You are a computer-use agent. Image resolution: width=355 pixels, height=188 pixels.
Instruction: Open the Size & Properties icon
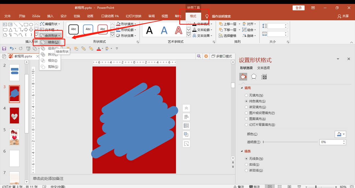(264, 77)
